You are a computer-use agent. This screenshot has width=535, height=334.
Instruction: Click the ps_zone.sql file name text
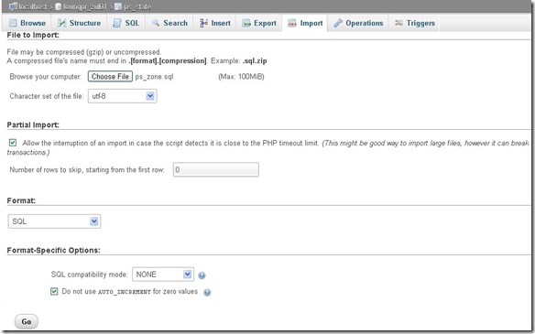[x=154, y=77]
